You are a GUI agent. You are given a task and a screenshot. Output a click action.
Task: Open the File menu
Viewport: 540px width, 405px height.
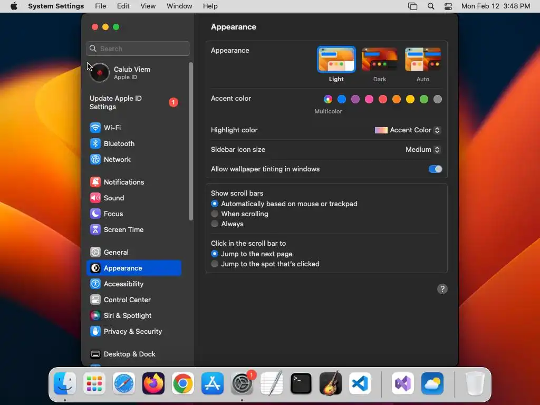[101, 6]
